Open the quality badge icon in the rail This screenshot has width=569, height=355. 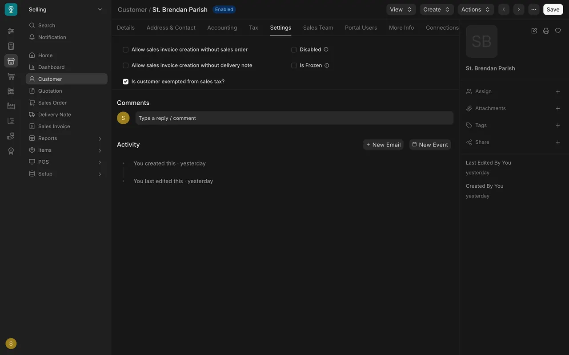[x=11, y=151]
